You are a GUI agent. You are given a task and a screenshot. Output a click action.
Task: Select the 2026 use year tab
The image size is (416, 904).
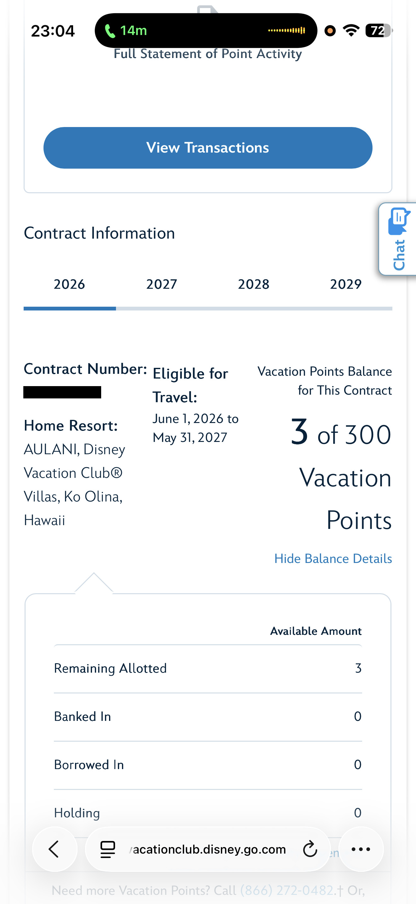(x=69, y=284)
